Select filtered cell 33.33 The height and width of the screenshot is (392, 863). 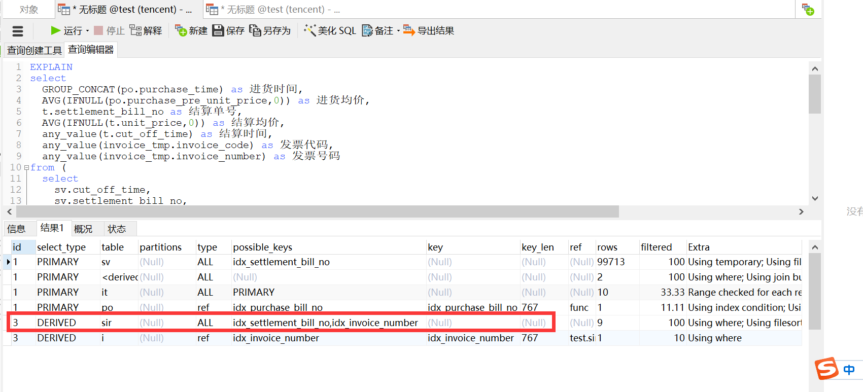[x=663, y=292]
